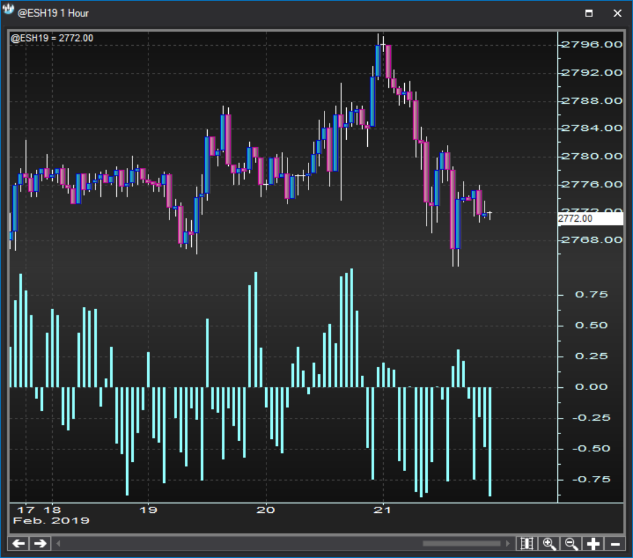Click the -0.75 indicator axis label
The height and width of the screenshot is (558, 633).
click(x=591, y=480)
